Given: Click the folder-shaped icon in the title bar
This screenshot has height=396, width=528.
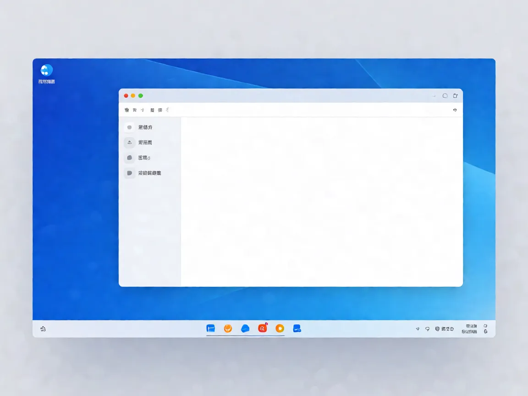Looking at the screenshot, I should click(455, 96).
